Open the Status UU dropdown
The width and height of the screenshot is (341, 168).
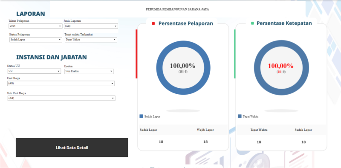34,71
